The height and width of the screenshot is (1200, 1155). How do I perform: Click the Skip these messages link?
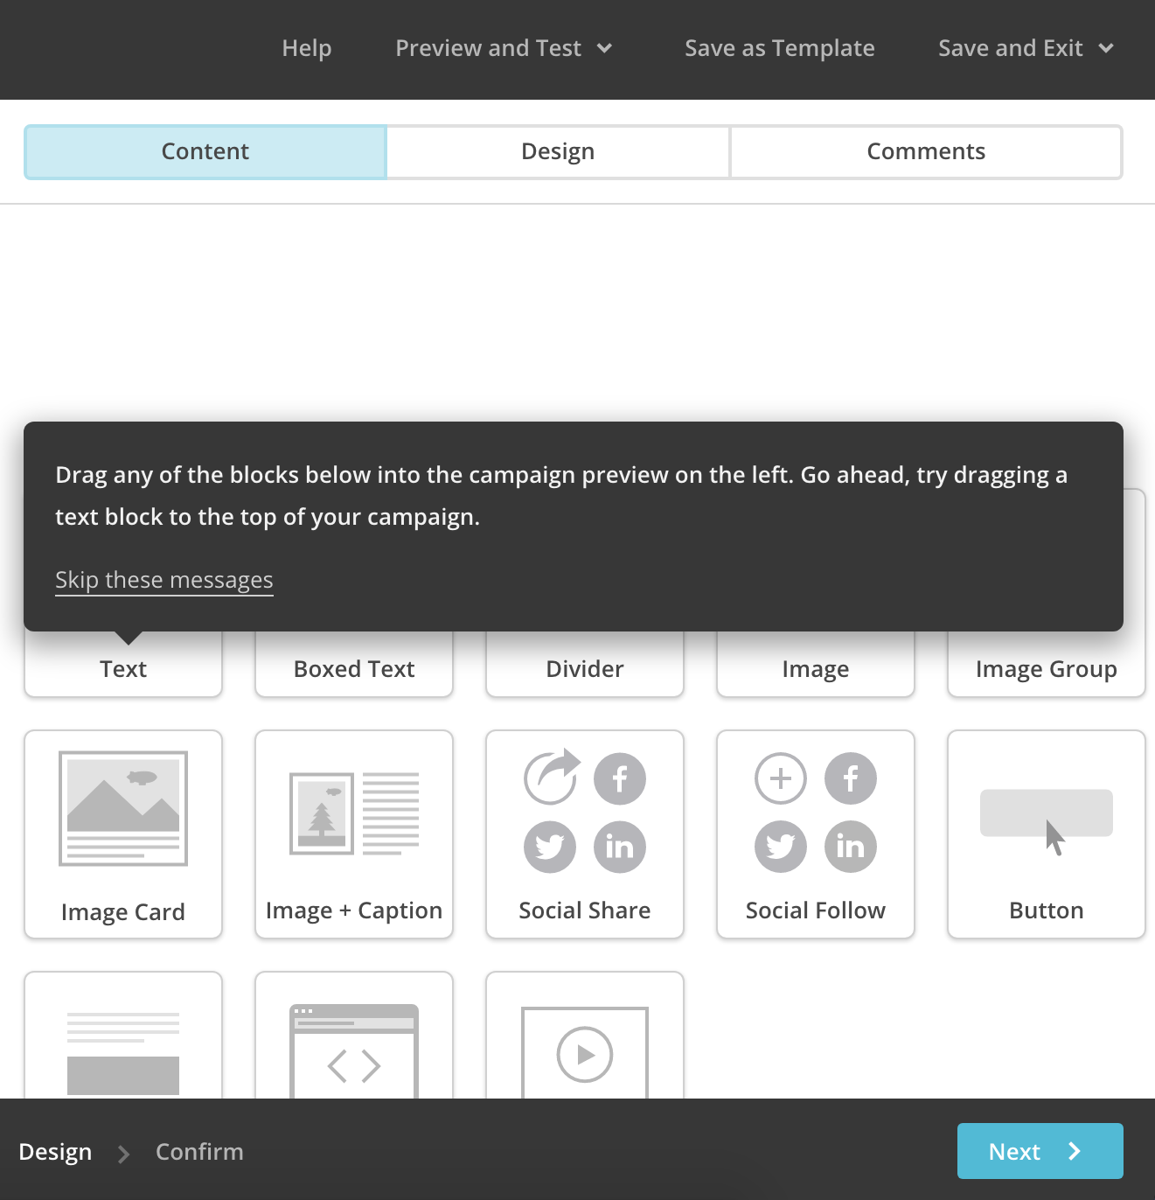[164, 580]
